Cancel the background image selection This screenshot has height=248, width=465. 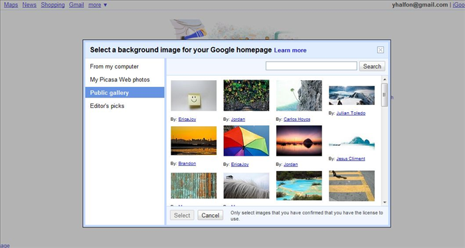point(211,215)
